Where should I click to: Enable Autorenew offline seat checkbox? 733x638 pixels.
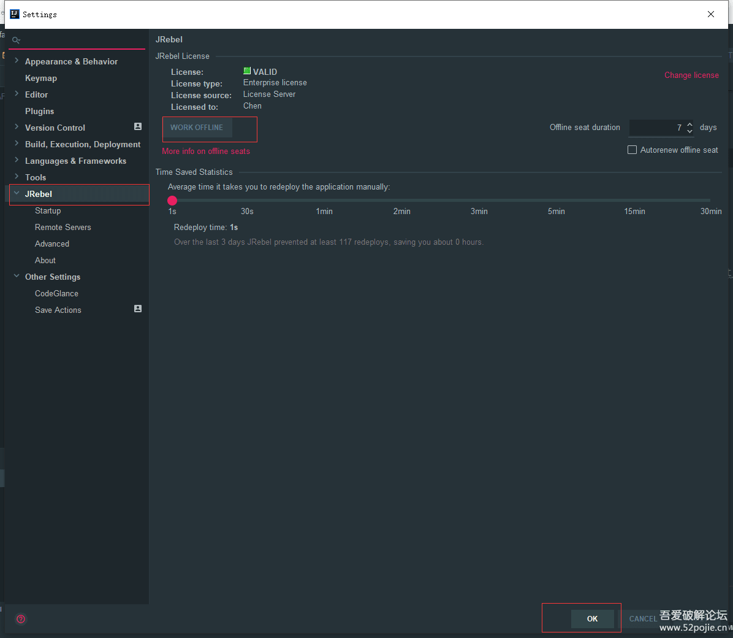[632, 150]
